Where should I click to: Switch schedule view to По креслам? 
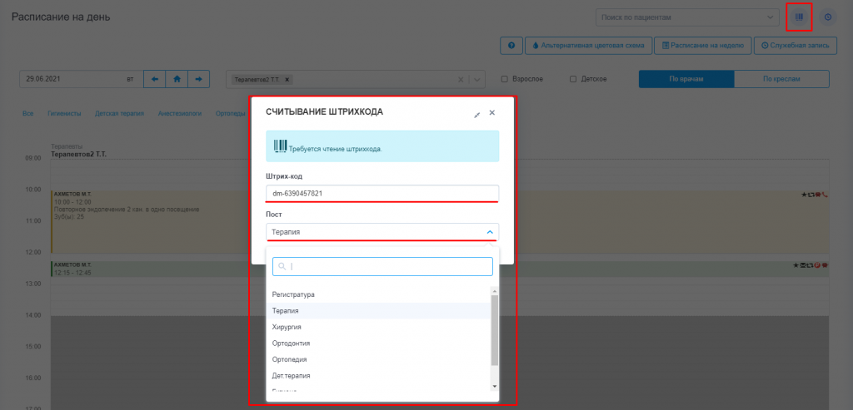pyautogui.click(x=781, y=79)
